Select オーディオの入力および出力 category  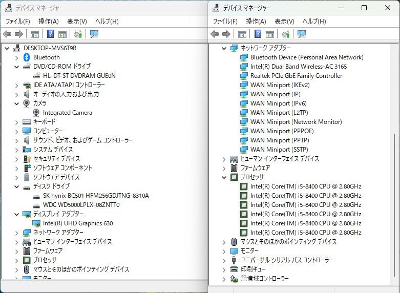click(x=66, y=94)
